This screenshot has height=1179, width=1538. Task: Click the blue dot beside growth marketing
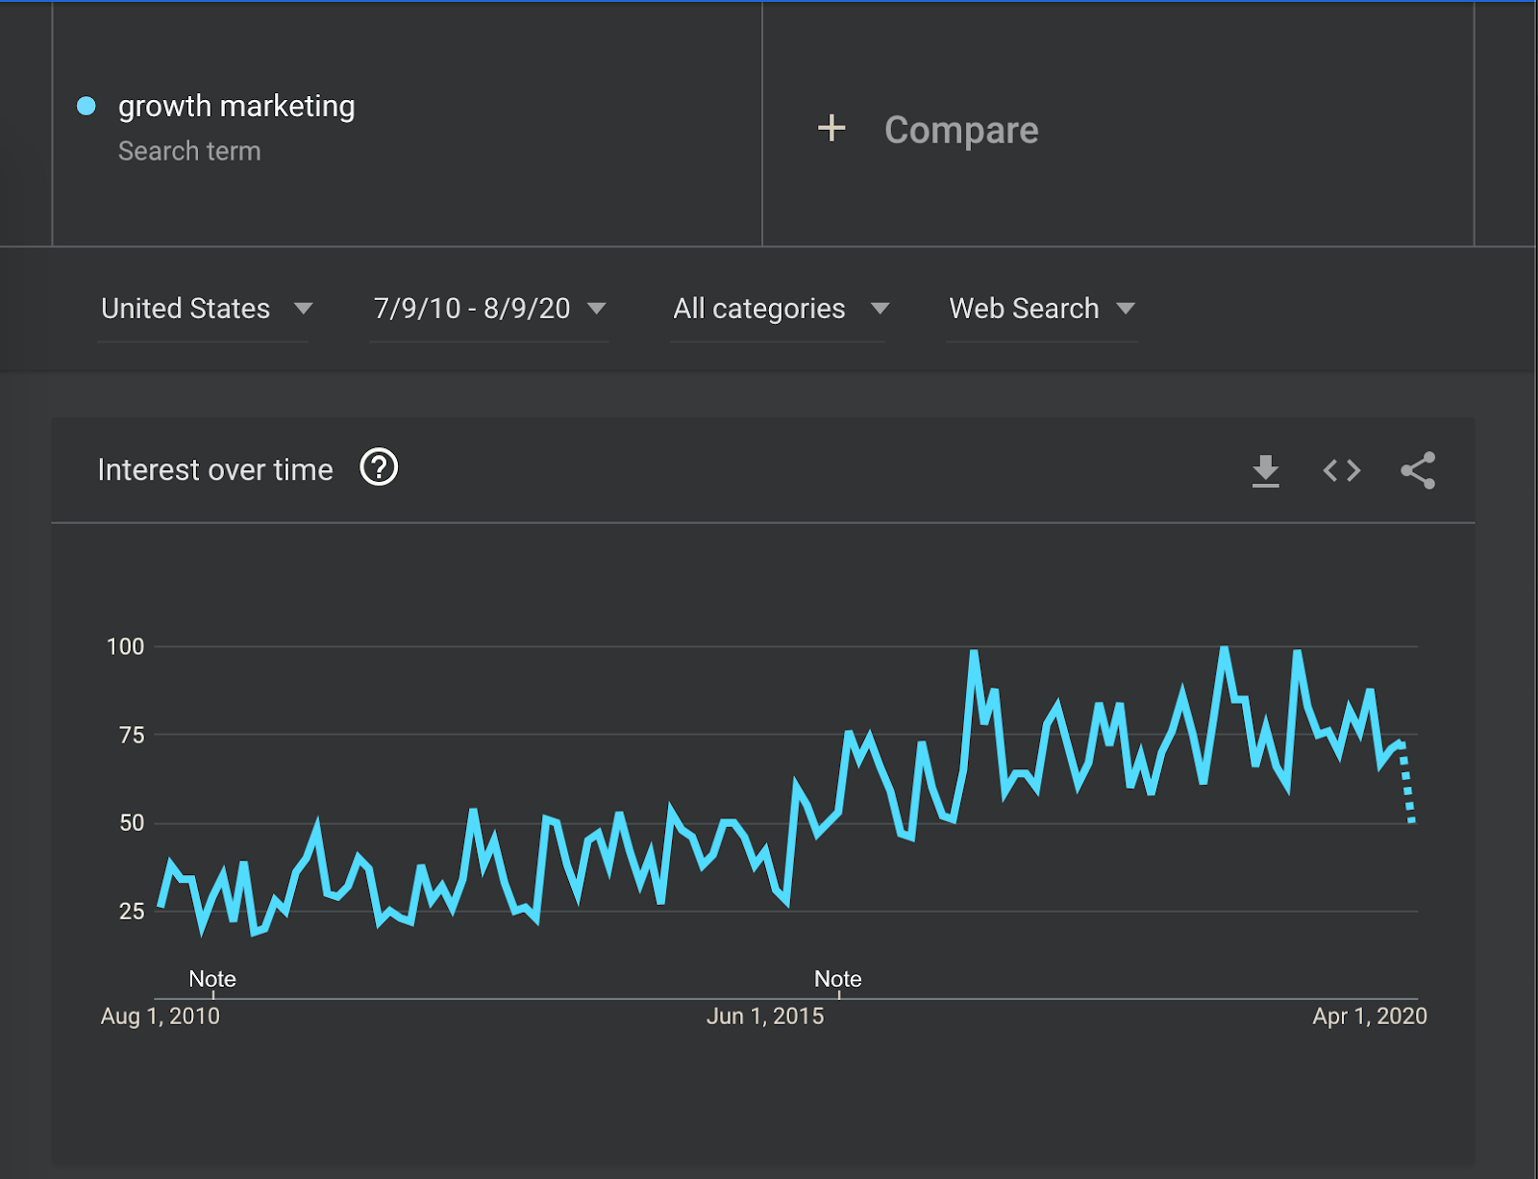(x=87, y=106)
